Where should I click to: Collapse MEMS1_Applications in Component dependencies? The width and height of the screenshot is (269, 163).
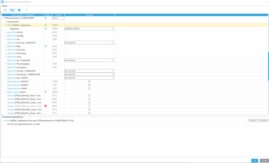point(3,121)
